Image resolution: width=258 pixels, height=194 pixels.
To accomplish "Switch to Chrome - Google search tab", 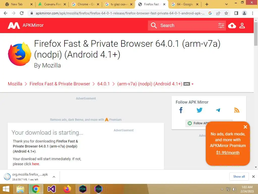I will tap(86, 4).
